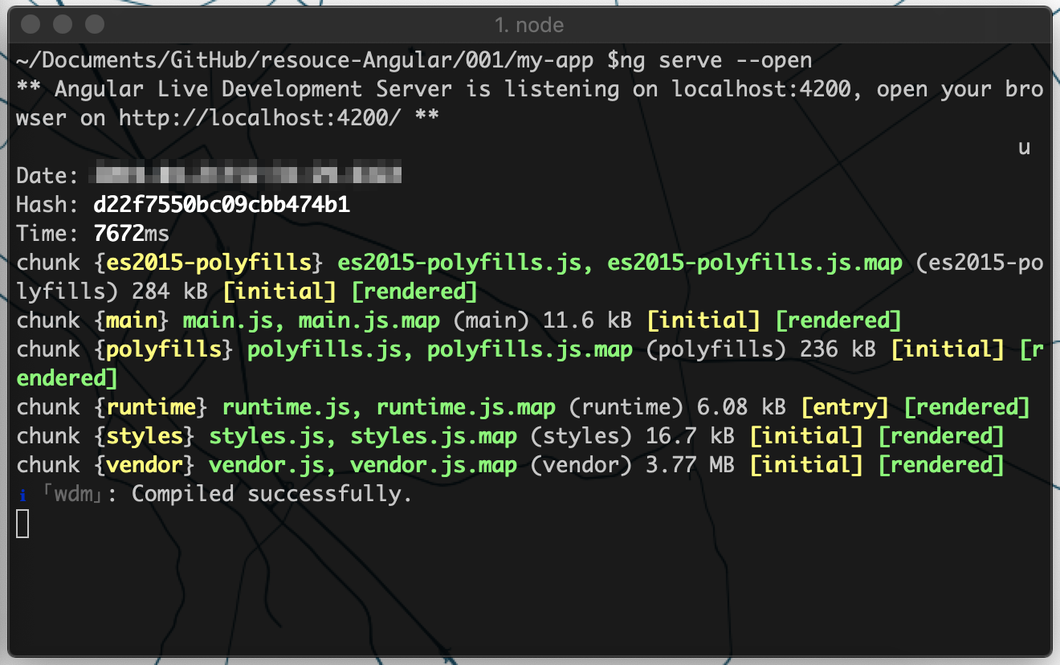1060x665 pixels.
Task: Click the "runtime.js," file name
Action: click(292, 407)
